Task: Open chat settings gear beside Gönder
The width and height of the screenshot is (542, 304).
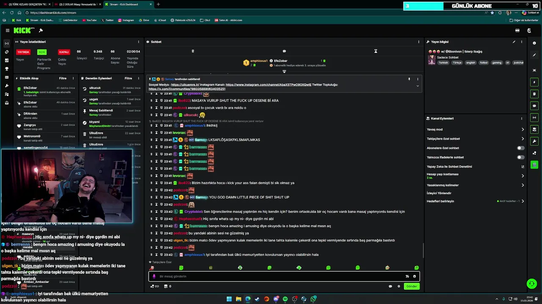Action: pos(398,286)
